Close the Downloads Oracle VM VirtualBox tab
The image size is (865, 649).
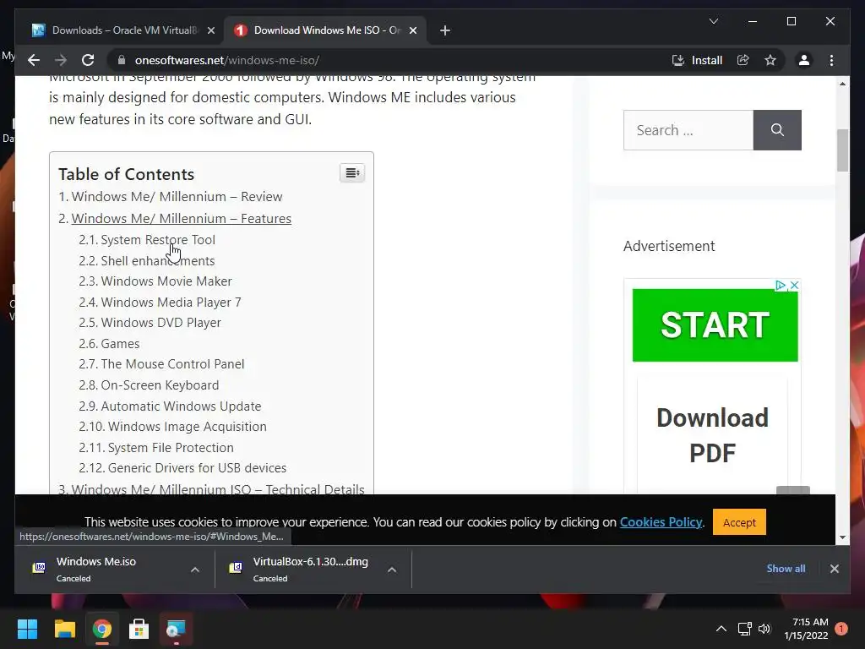[x=210, y=30]
